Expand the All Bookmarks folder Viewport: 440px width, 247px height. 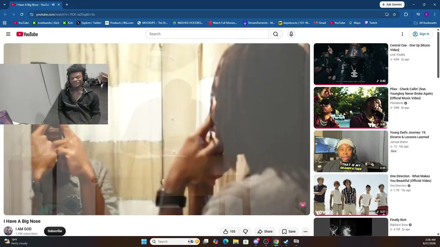click(x=425, y=23)
